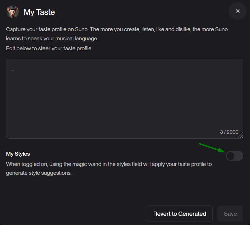Click the 3 / 2000 character counter
This screenshot has height=225, width=250.
coord(229,132)
